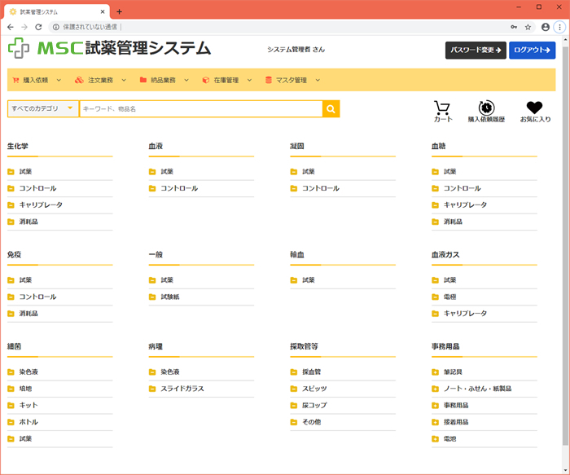
Task: Open a new browser tab
Action: pyautogui.click(x=120, y=11)
